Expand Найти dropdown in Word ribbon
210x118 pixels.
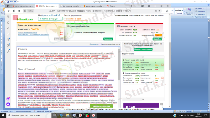[203, 8]
